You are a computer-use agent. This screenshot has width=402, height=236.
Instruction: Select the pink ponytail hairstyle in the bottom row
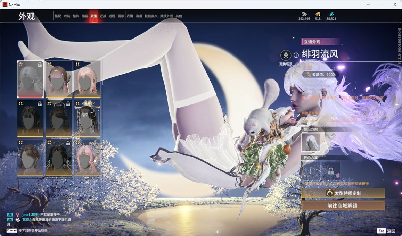coord(87,158)
